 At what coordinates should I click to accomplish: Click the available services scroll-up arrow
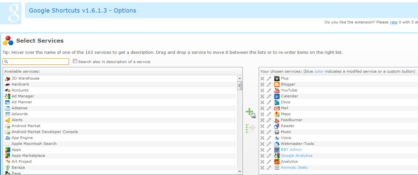click(x=240, y=78)
